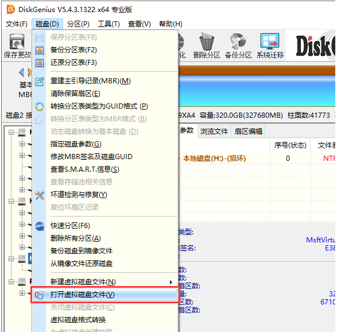
Task: Choose 转换分区表类型为GUID格式 (P)
Action: (105, 106)
